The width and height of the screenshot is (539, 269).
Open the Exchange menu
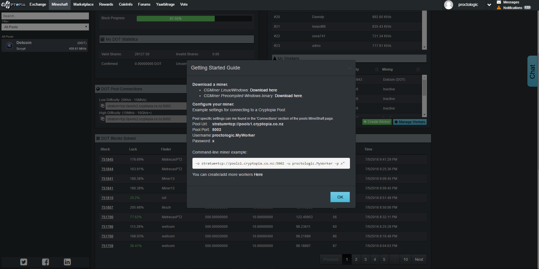pyautogui.click(x=38, y=5)
